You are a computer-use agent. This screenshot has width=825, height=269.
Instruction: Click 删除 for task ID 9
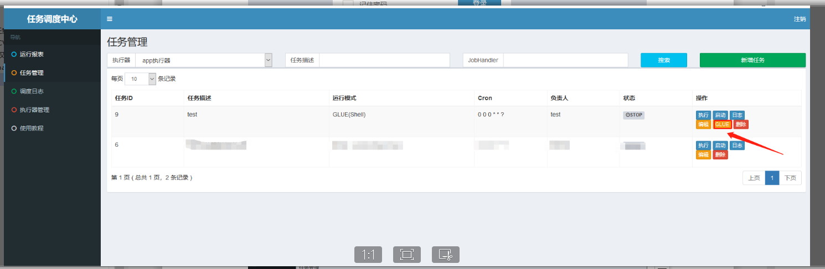click(741, 125)
